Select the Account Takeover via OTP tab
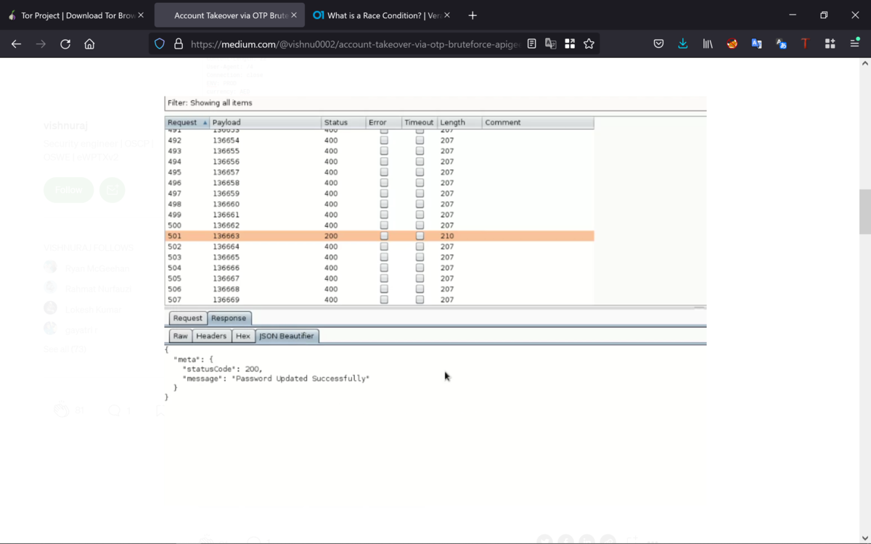871x544 pixels. [229, 15]
